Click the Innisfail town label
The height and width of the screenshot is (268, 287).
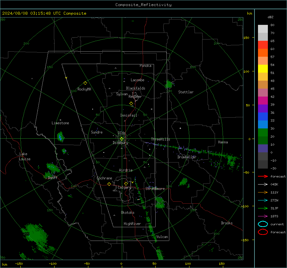click(x=129, y=115)
